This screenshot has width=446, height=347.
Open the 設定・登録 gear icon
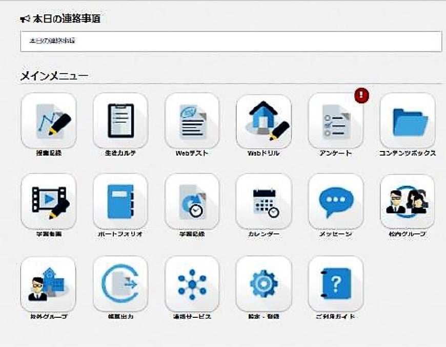263,284
